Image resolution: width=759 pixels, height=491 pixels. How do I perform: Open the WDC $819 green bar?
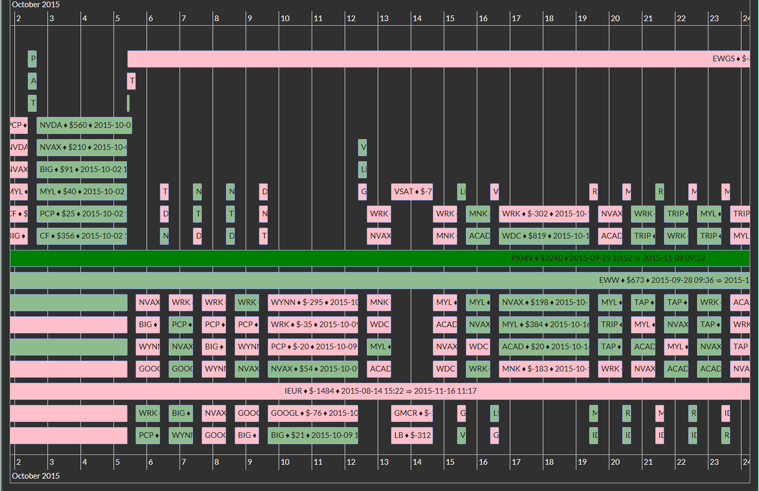(x=544, y=236)
